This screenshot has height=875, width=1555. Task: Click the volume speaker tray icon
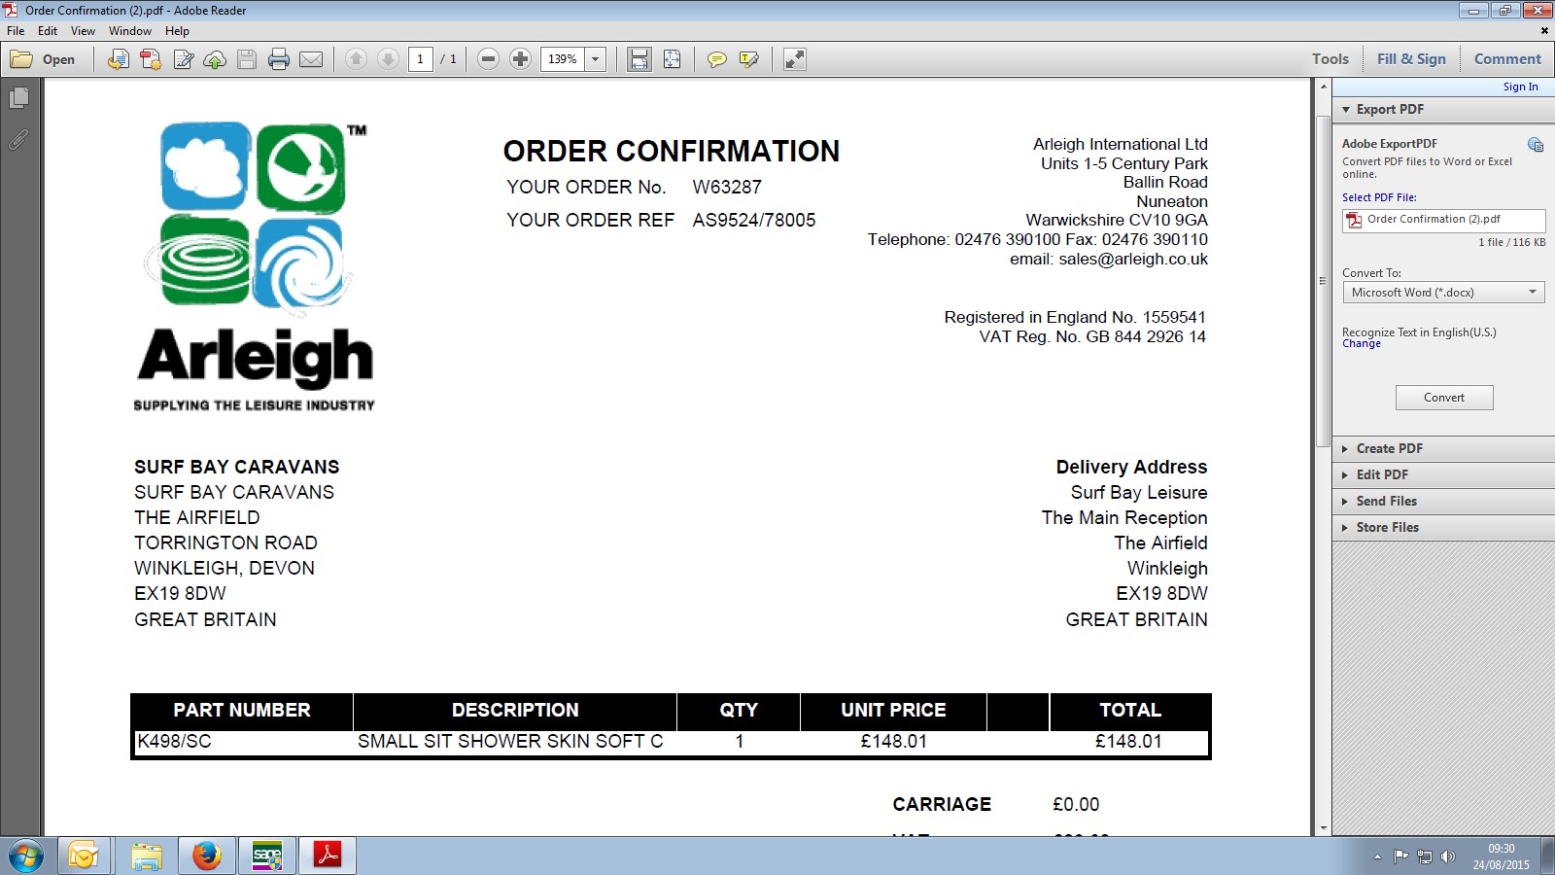pos(1448,857)
